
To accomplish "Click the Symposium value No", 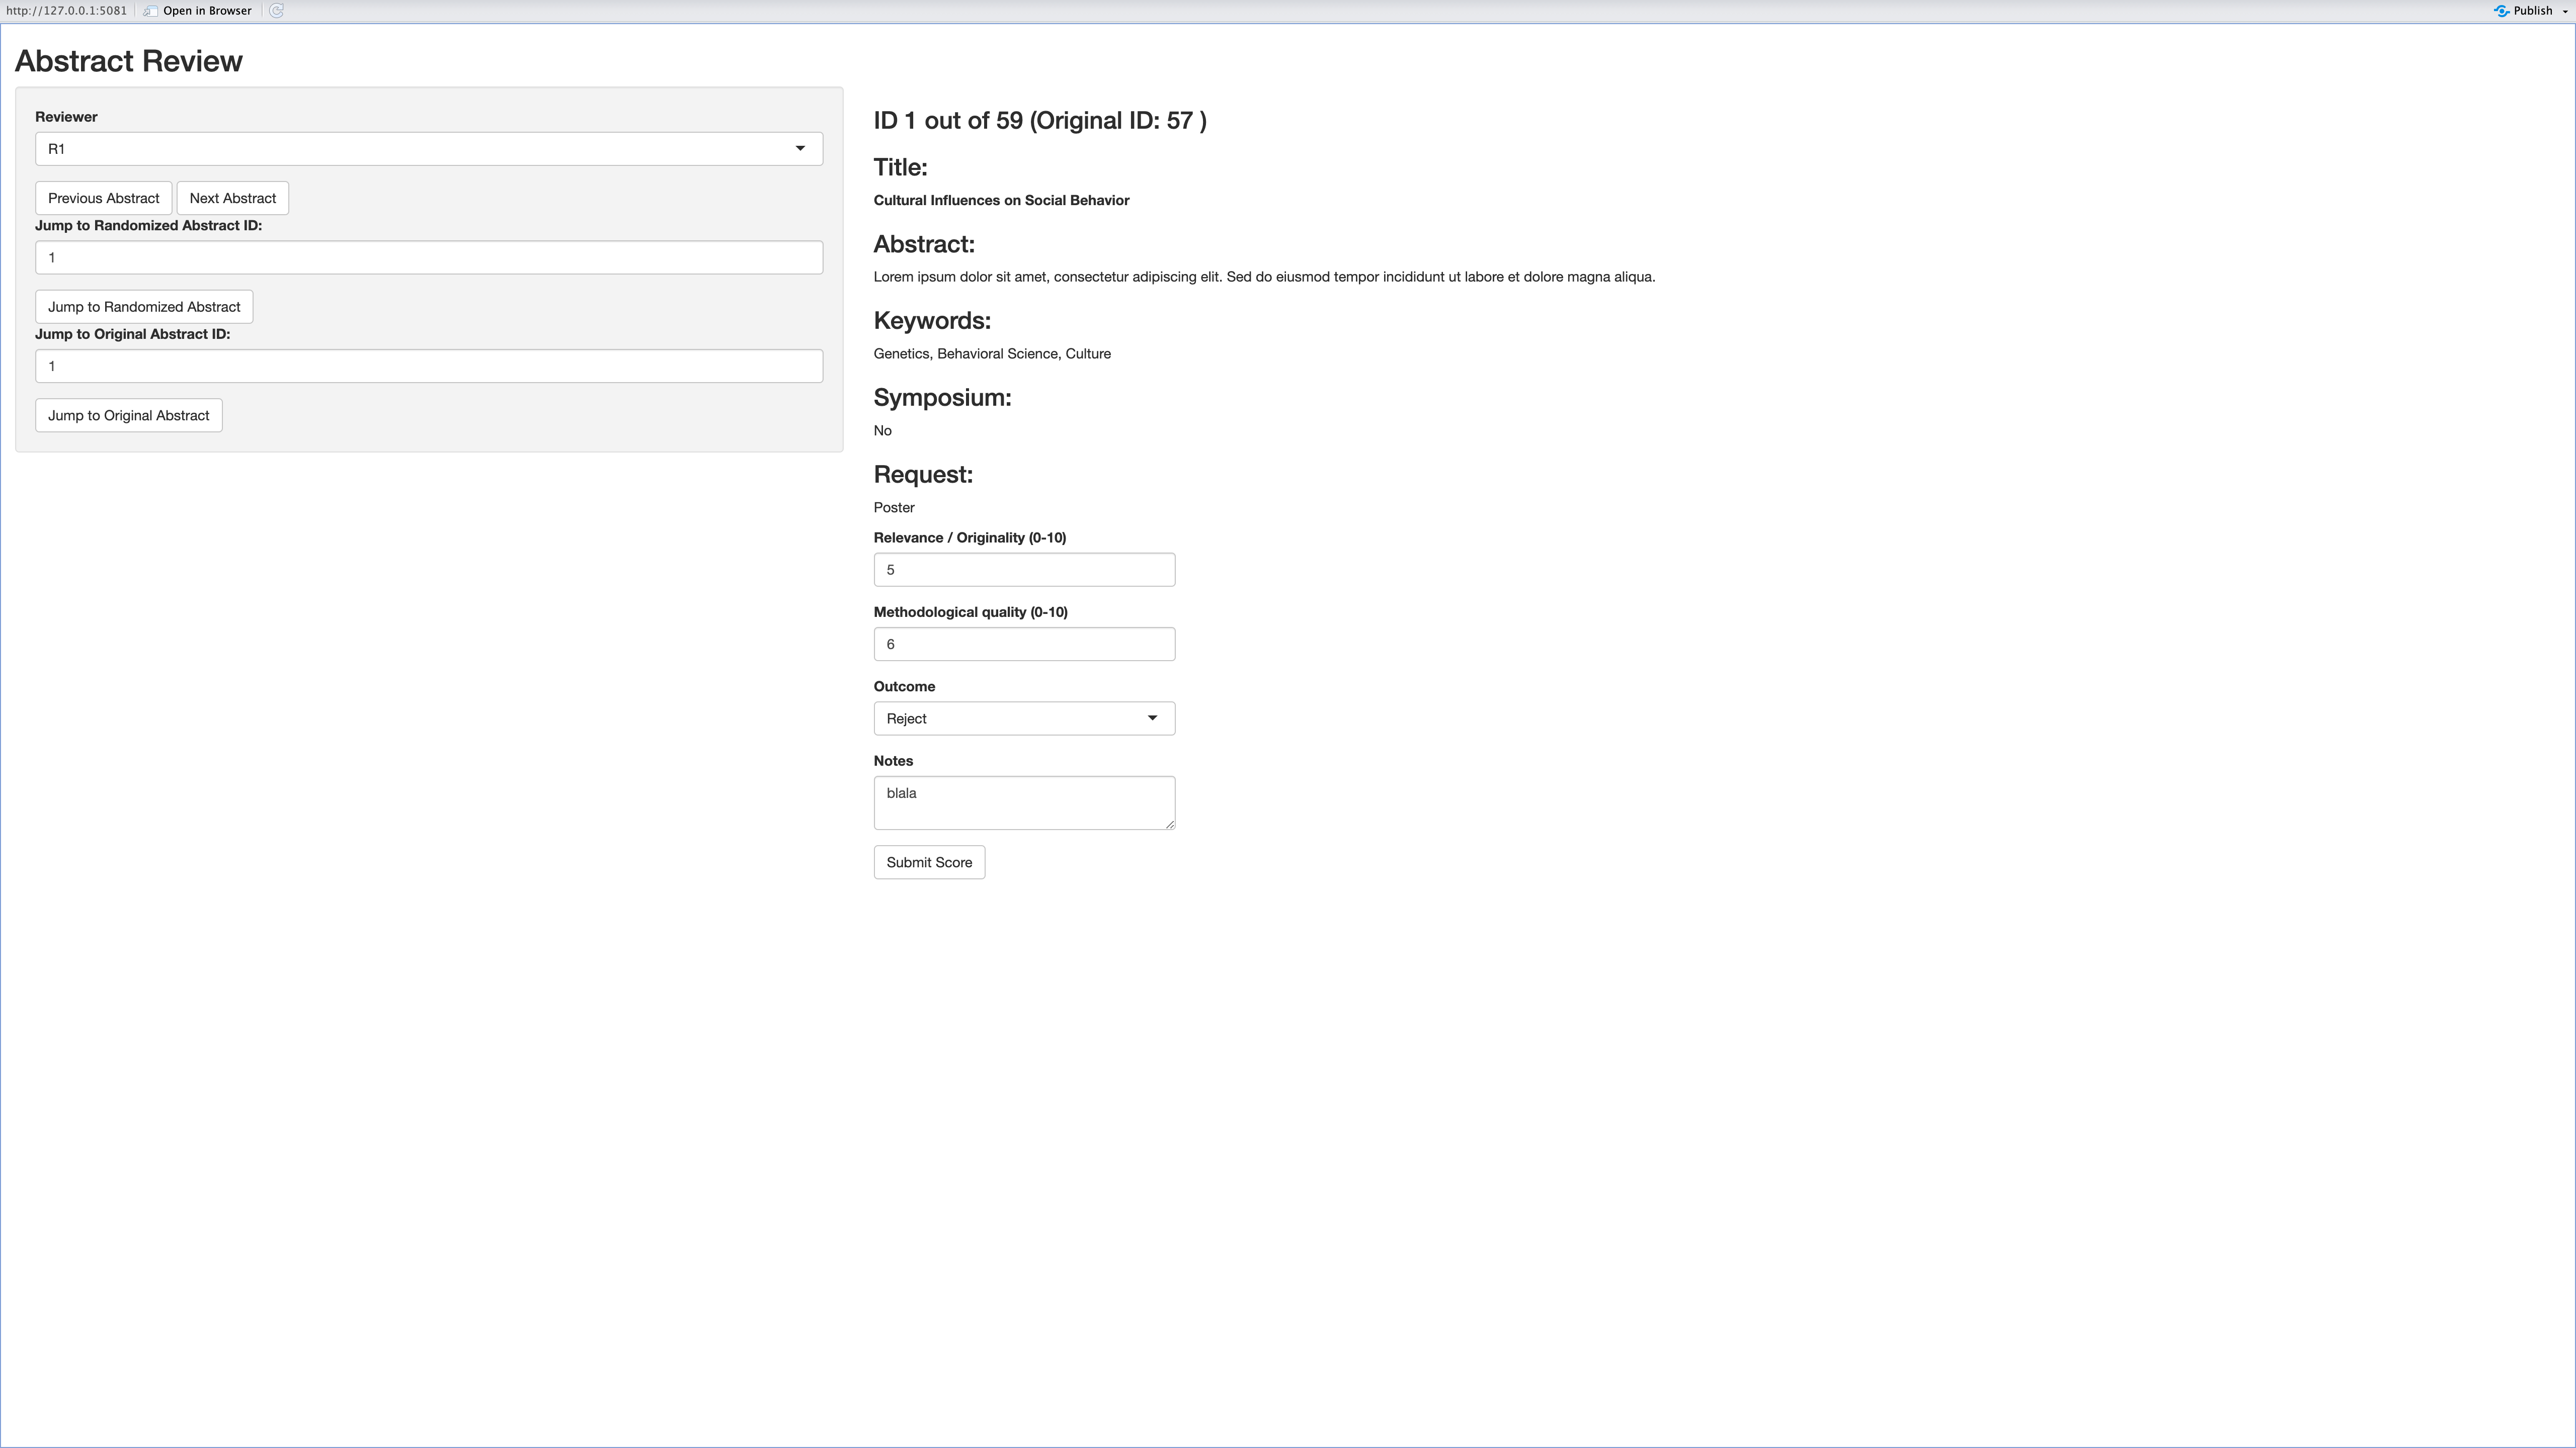I will click(882, 431).
